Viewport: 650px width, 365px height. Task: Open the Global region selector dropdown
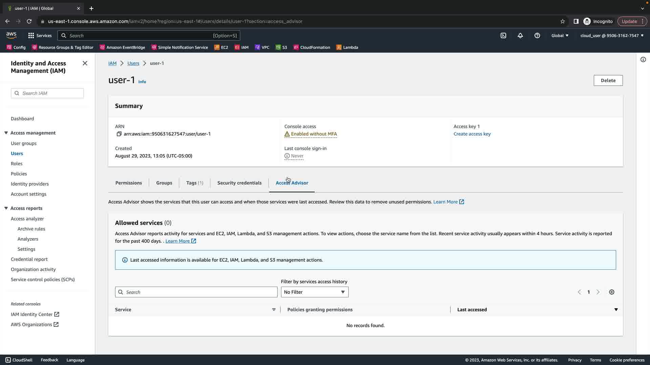(560, 35)
